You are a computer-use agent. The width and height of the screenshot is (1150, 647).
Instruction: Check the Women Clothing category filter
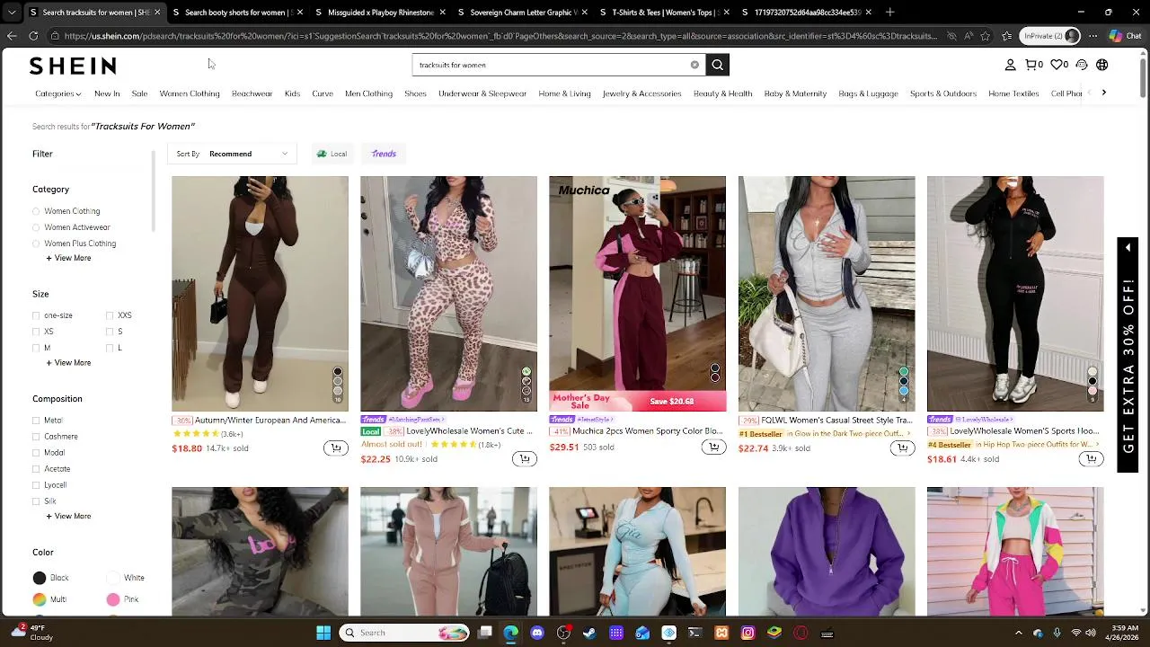click(x=36, y=211)
